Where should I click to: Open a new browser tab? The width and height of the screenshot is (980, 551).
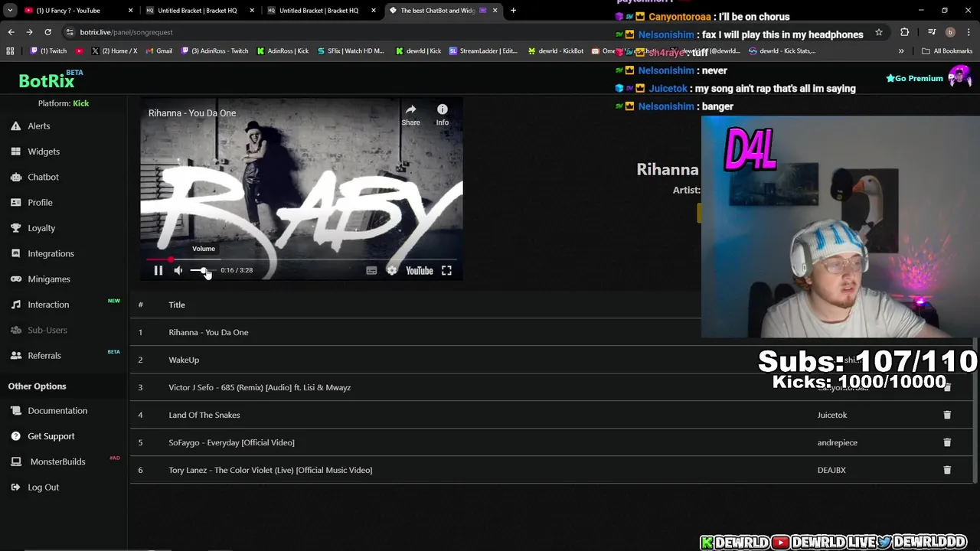513,11
